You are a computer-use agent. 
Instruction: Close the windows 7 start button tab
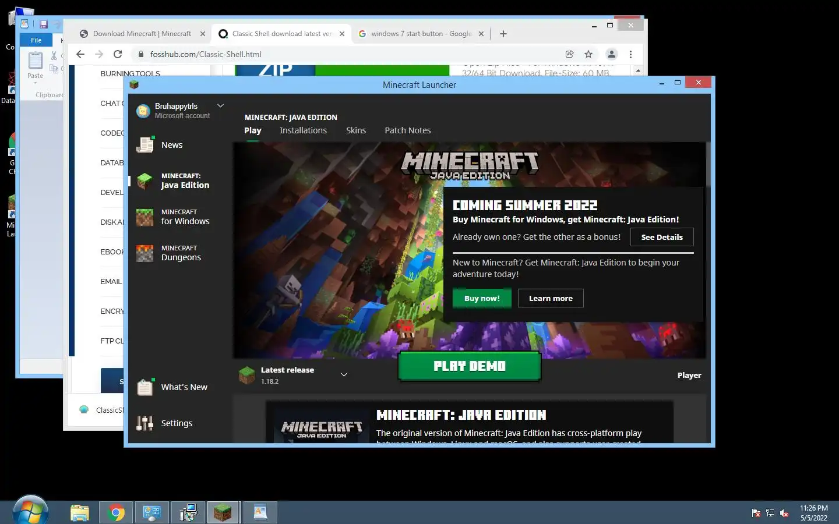(x=481, y=34)
